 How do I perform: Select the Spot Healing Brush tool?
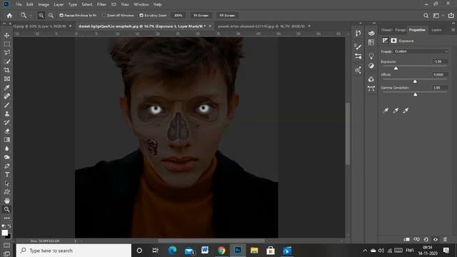coord(6,96)
